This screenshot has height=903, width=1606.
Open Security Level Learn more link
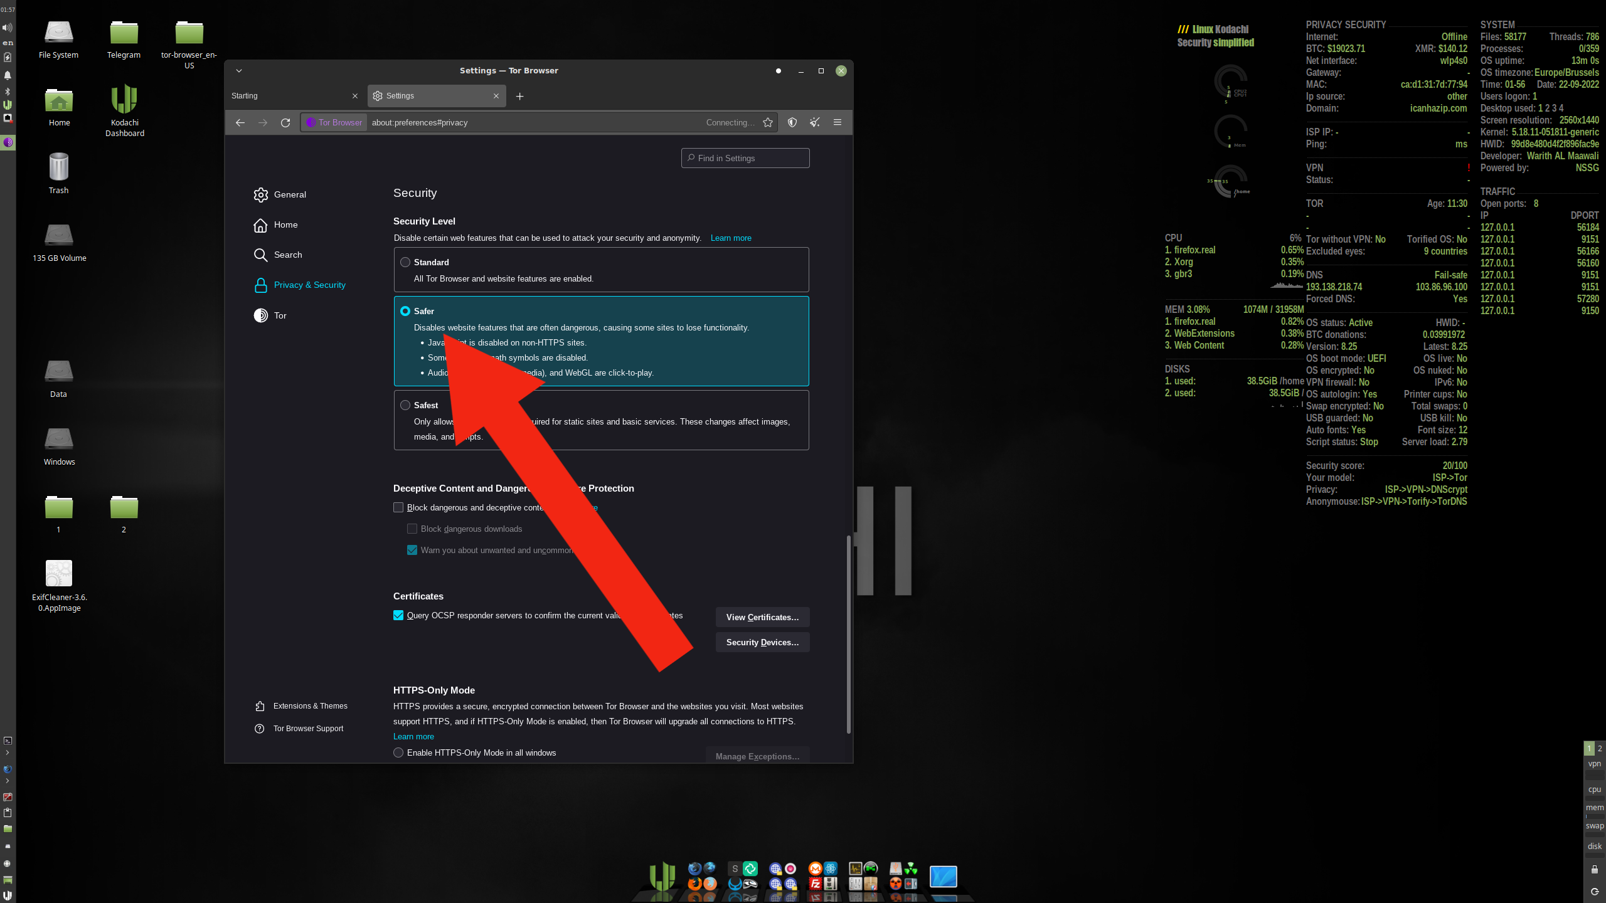point(731,238)
